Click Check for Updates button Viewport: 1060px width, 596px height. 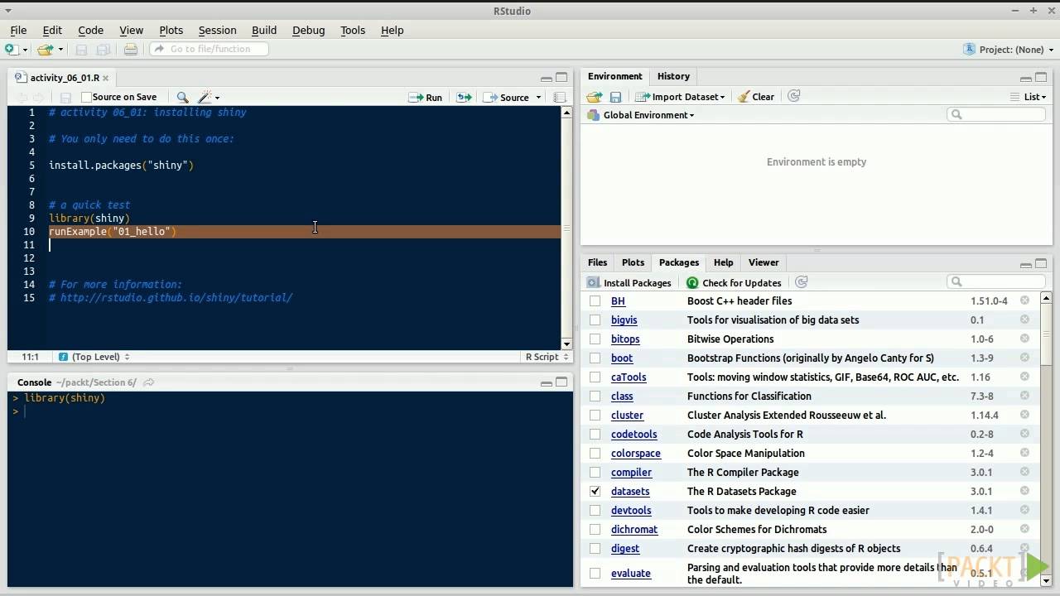[x=734, y=282]
